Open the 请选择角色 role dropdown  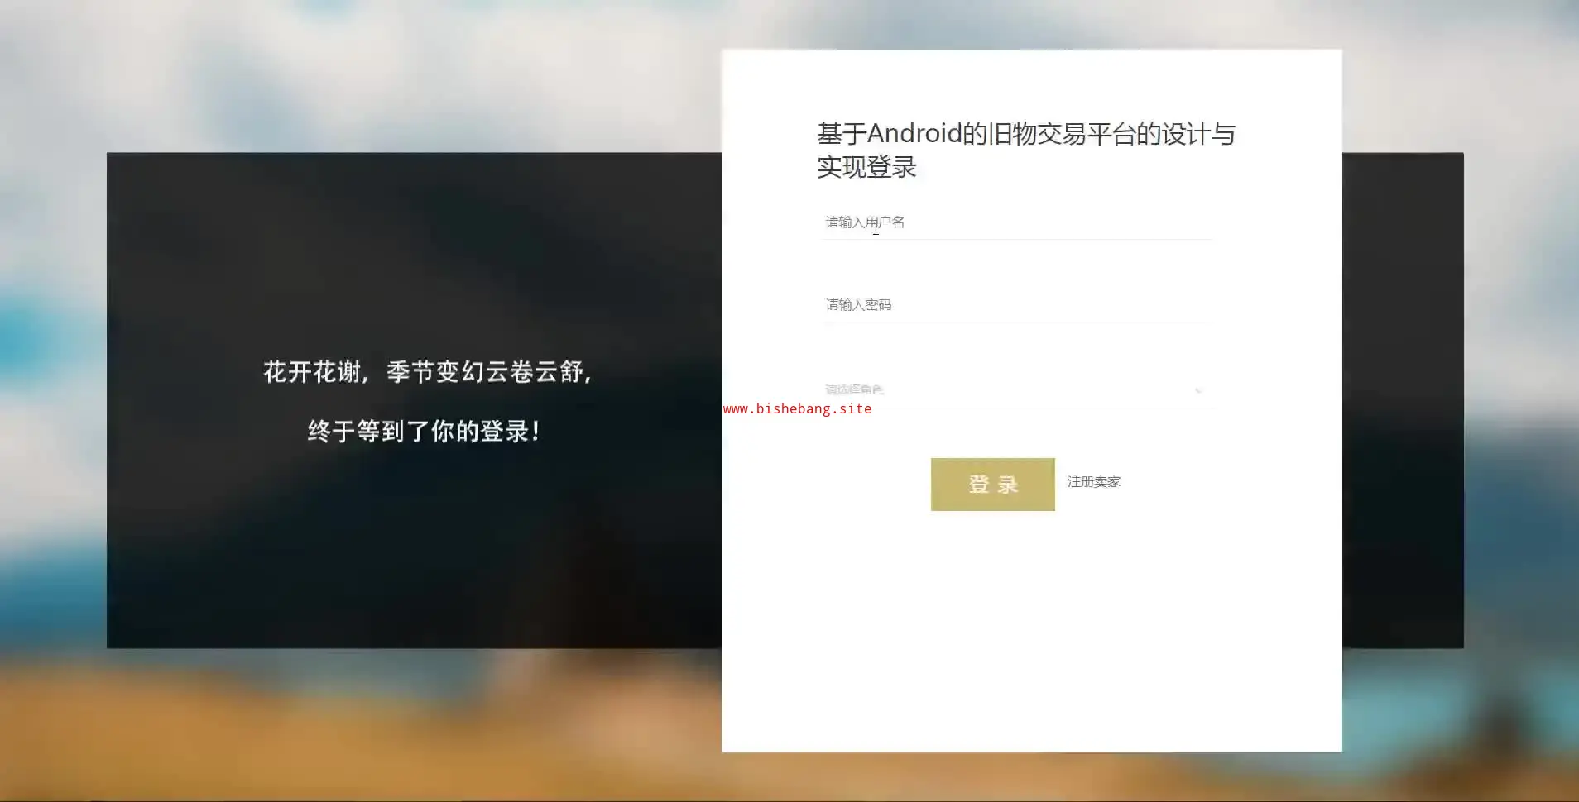coord(1017,390)
